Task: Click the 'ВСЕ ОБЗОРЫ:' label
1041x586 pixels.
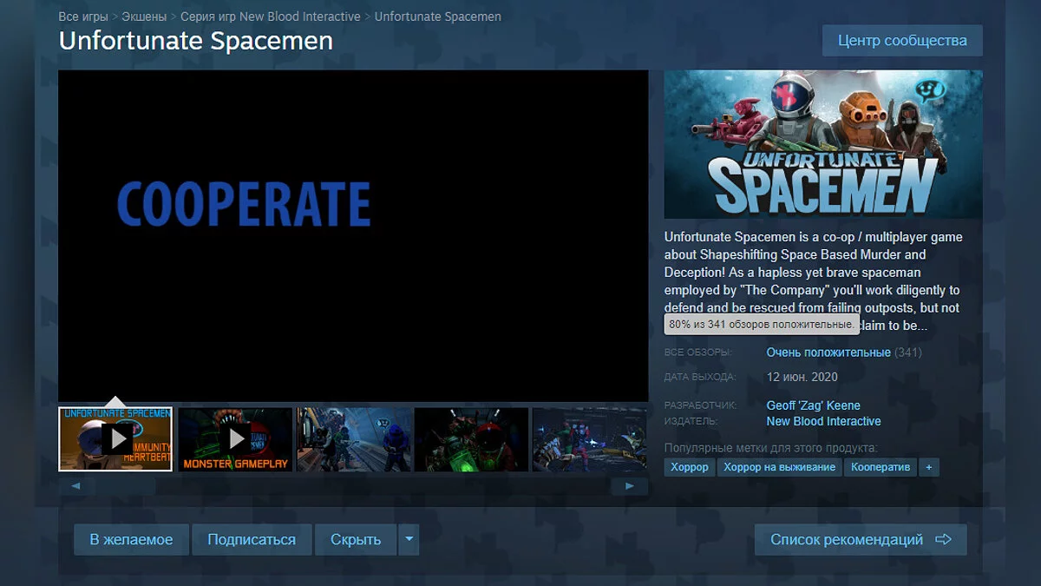Action: [x=698, y=352]
